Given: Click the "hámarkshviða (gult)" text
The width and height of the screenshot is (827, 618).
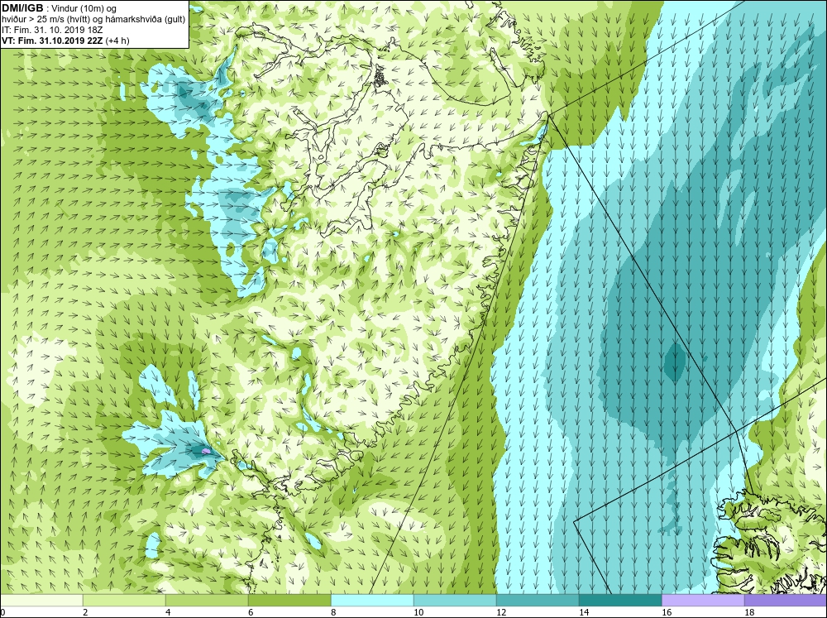Looking at the screenshot, I should 146,20.
